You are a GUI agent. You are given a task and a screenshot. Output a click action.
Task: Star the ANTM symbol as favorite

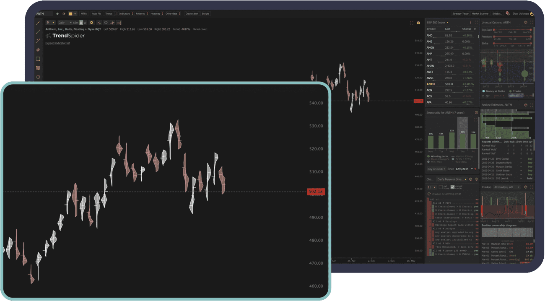tap(57, 13)
